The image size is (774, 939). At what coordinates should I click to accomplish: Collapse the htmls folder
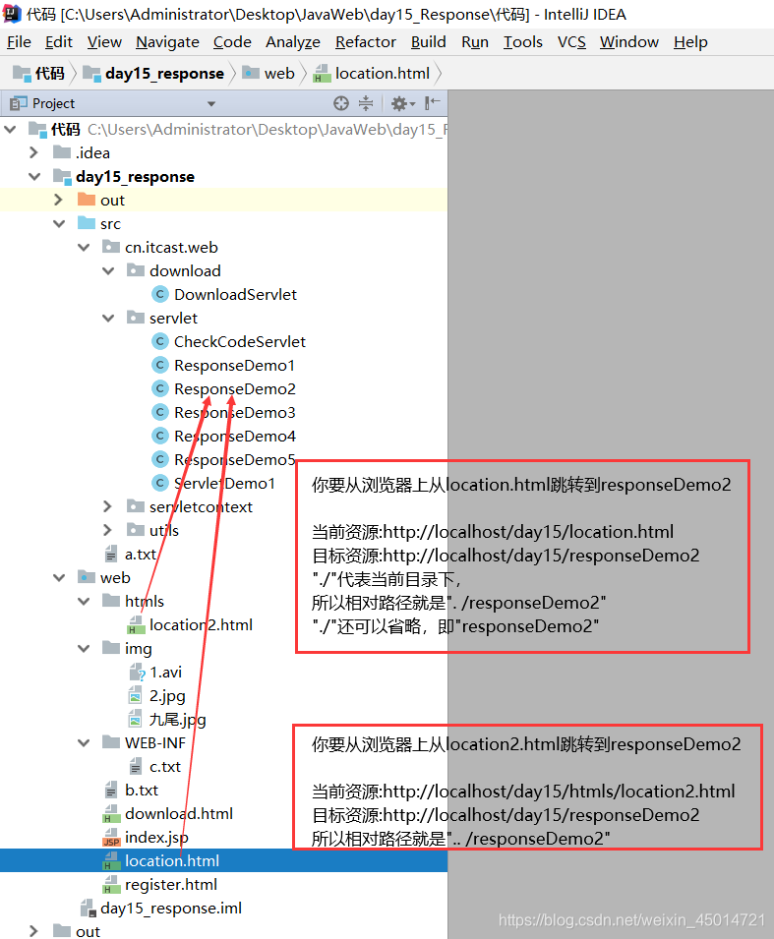(84, 601)
